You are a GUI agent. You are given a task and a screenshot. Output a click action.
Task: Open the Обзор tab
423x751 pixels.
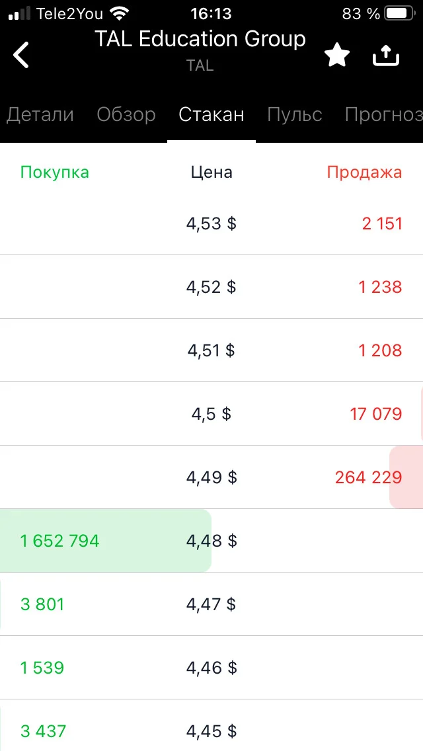[x=126, y=114]
